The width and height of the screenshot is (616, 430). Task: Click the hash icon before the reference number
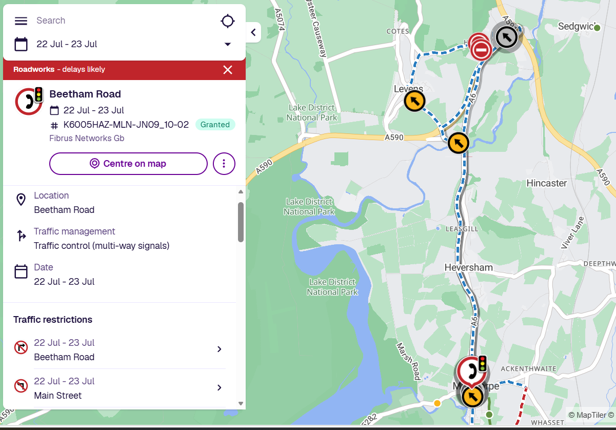[x=54, y=125]
